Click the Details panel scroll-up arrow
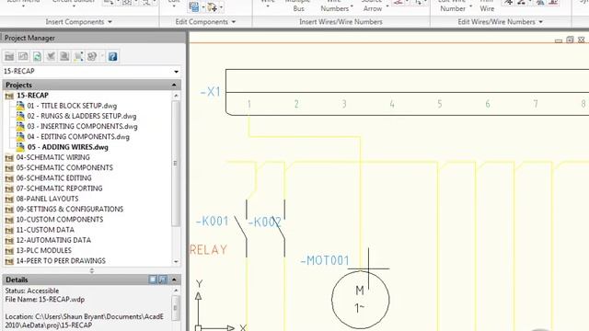 [176, 291]
